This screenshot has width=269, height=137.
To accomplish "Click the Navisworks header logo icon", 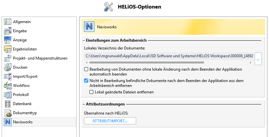I will tap(89, 27).
